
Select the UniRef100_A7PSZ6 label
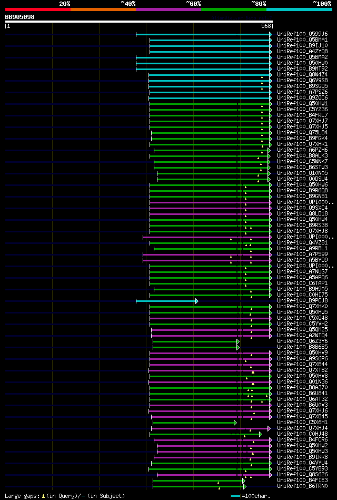coord(303,92)
